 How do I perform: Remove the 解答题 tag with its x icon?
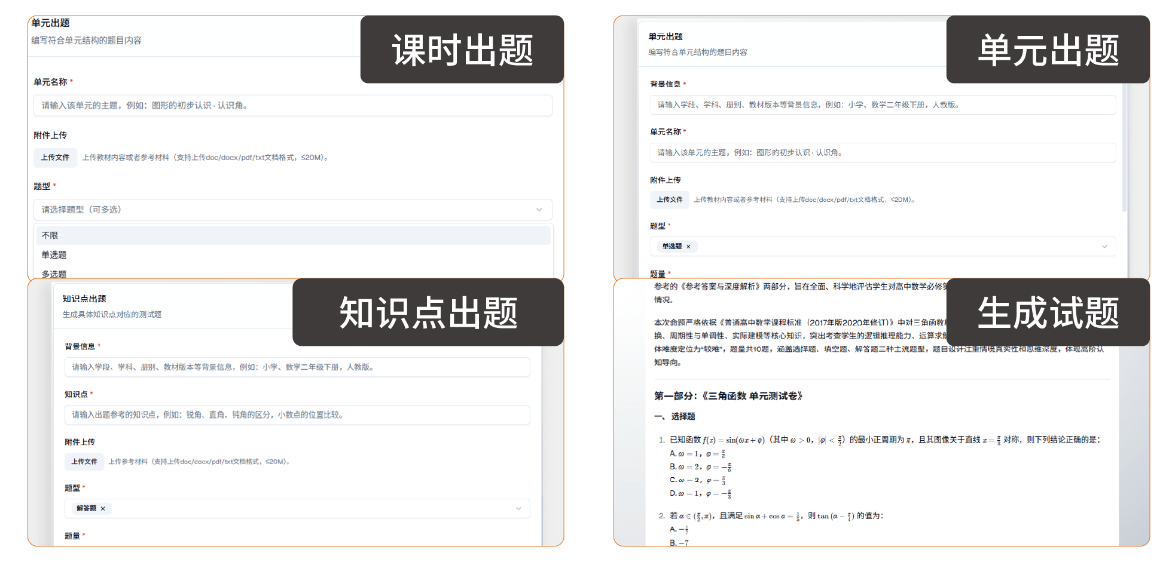(103, 509)
